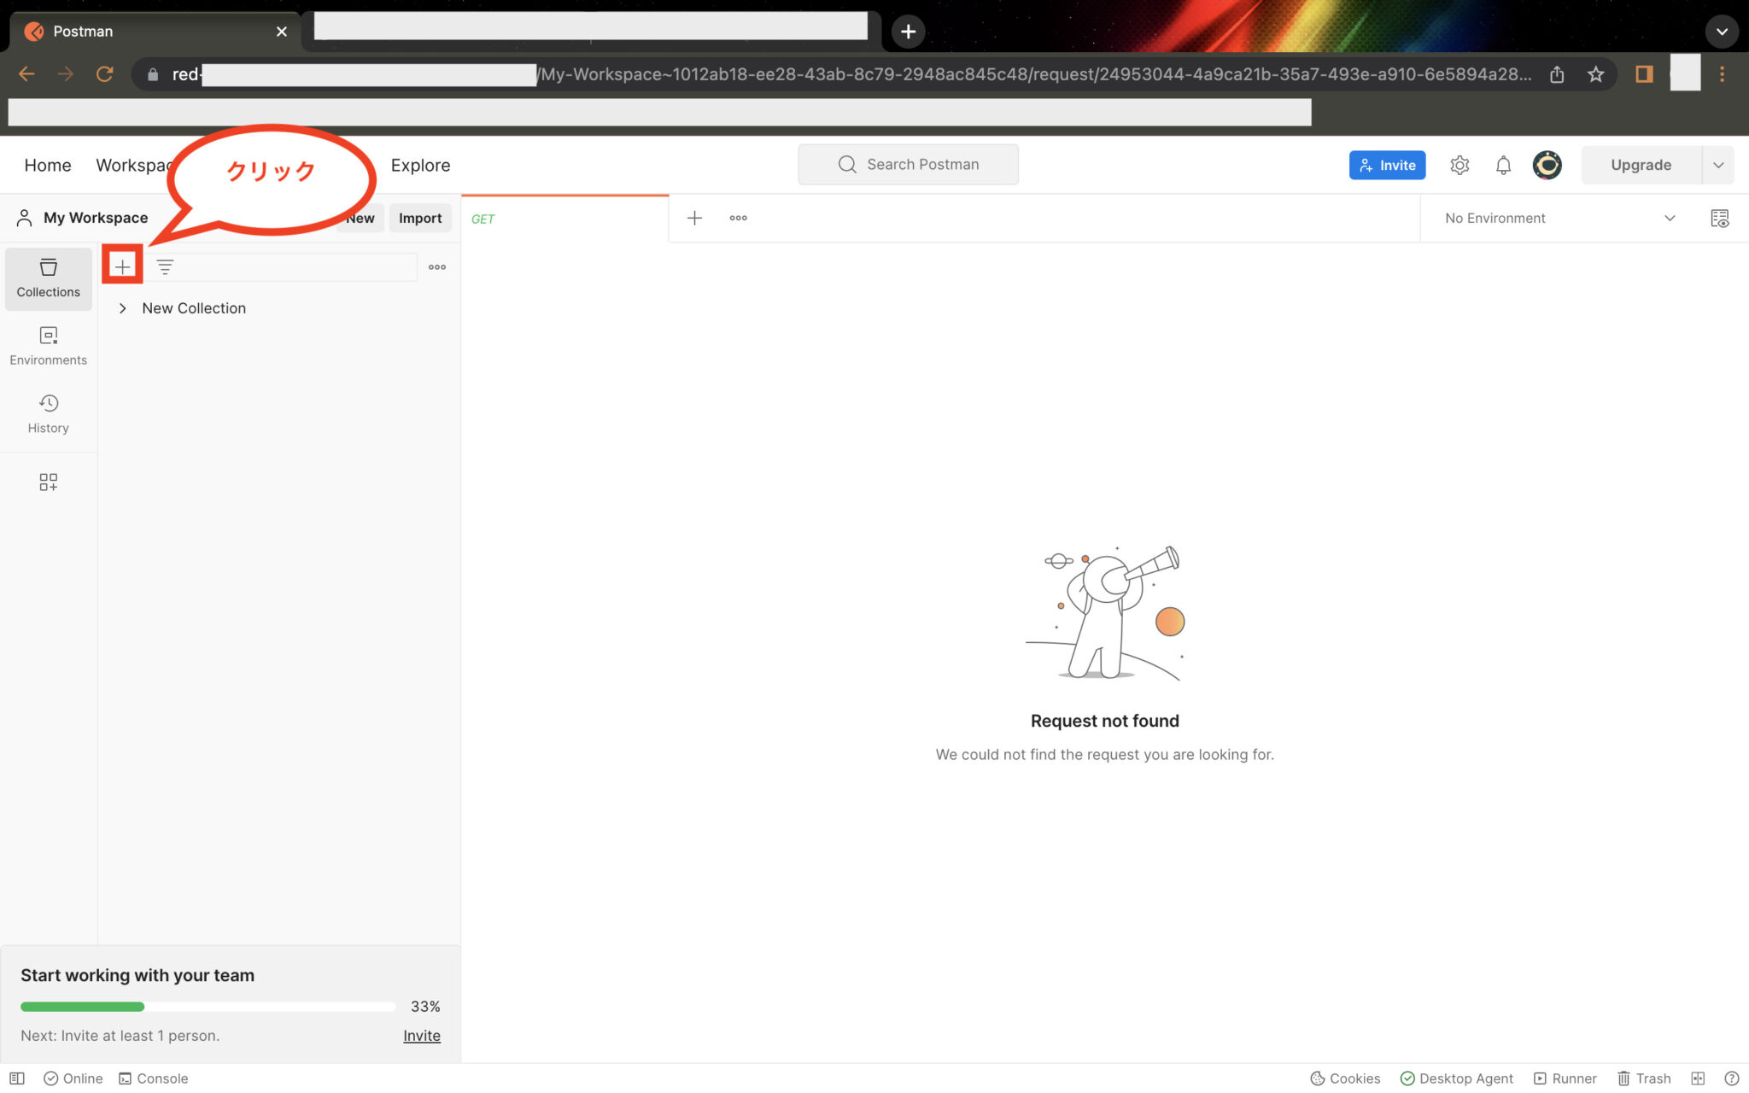The width and height of the screenshot is (1749, 1093).
Task: Open Environments in the left sidebar
Action: point(48,345)
